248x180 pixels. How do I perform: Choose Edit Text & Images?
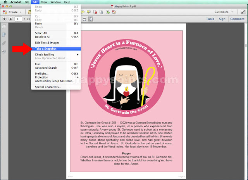click(56, 43)
